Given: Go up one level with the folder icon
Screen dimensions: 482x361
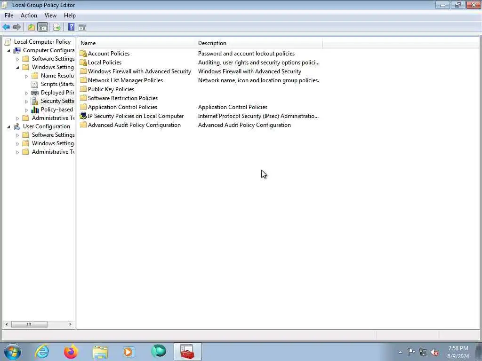Looking at the screenshot, I should click(x=31, y=27).
